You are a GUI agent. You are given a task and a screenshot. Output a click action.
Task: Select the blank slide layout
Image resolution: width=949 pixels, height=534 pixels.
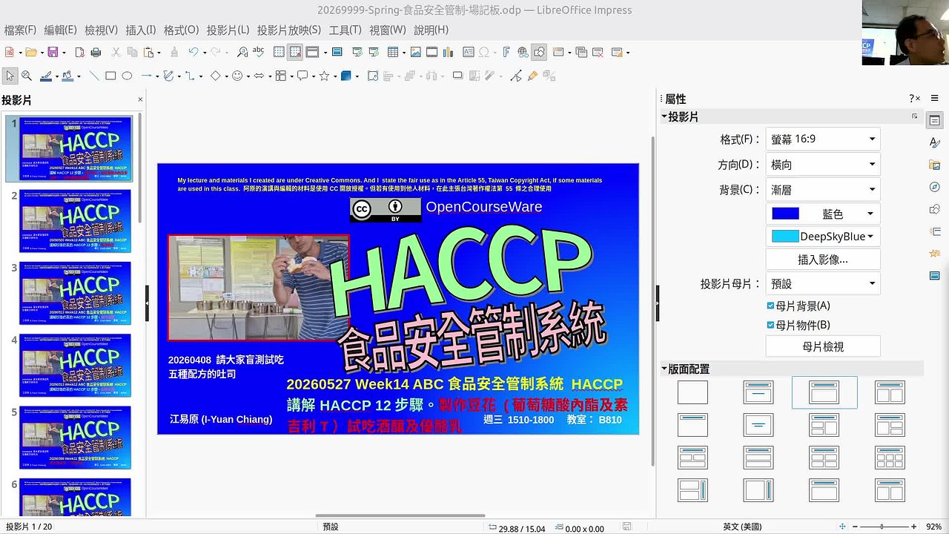[692, 392]
